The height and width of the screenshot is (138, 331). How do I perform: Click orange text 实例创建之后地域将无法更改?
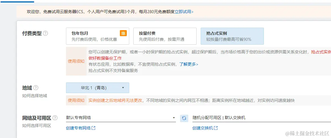point(115,100)
